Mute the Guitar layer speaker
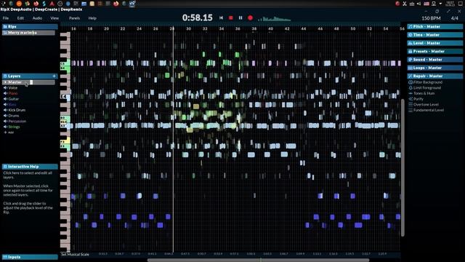 click(5, 99)
